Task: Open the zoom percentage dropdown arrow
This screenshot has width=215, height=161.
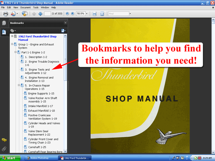Action: (87, 14)
